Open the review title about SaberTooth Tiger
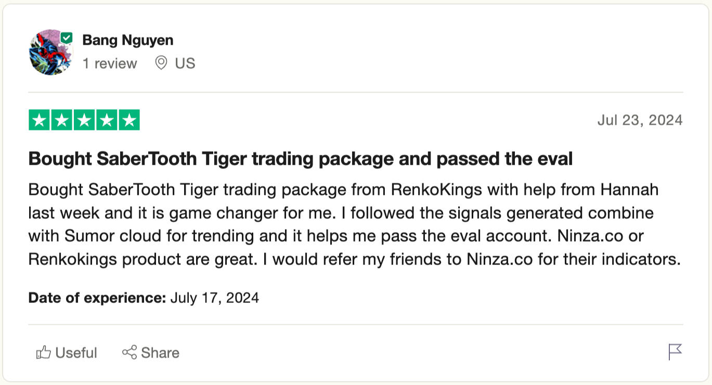Image resolution: width=712 pixels, height=385 pixels. (300, 158)
